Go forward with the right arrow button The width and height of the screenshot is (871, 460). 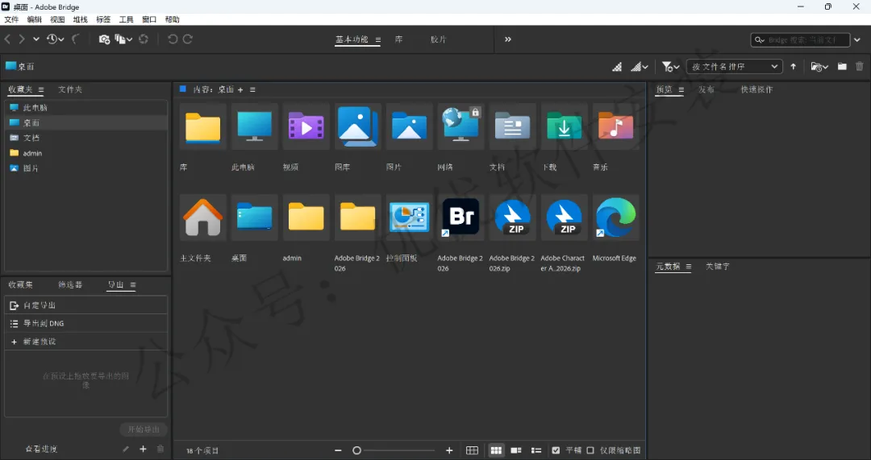coord(23,39)
